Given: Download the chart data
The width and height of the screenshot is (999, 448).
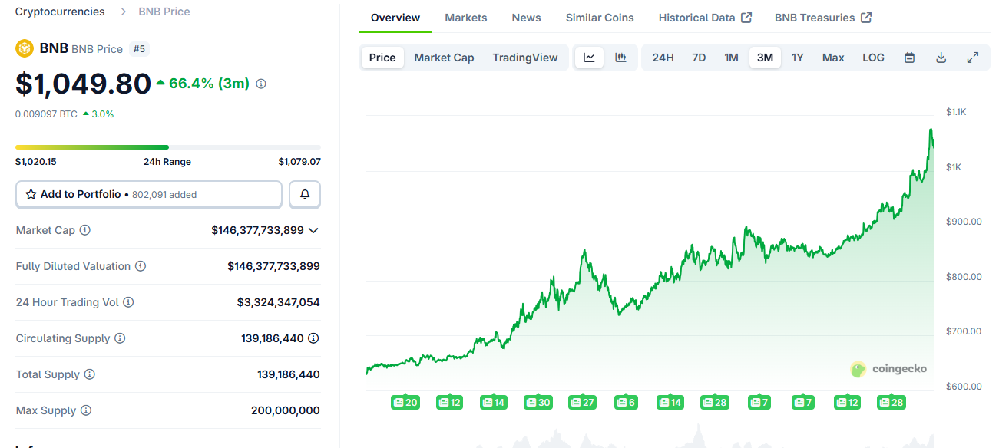Looking at the screenshot, I should (x=941, y=58).
